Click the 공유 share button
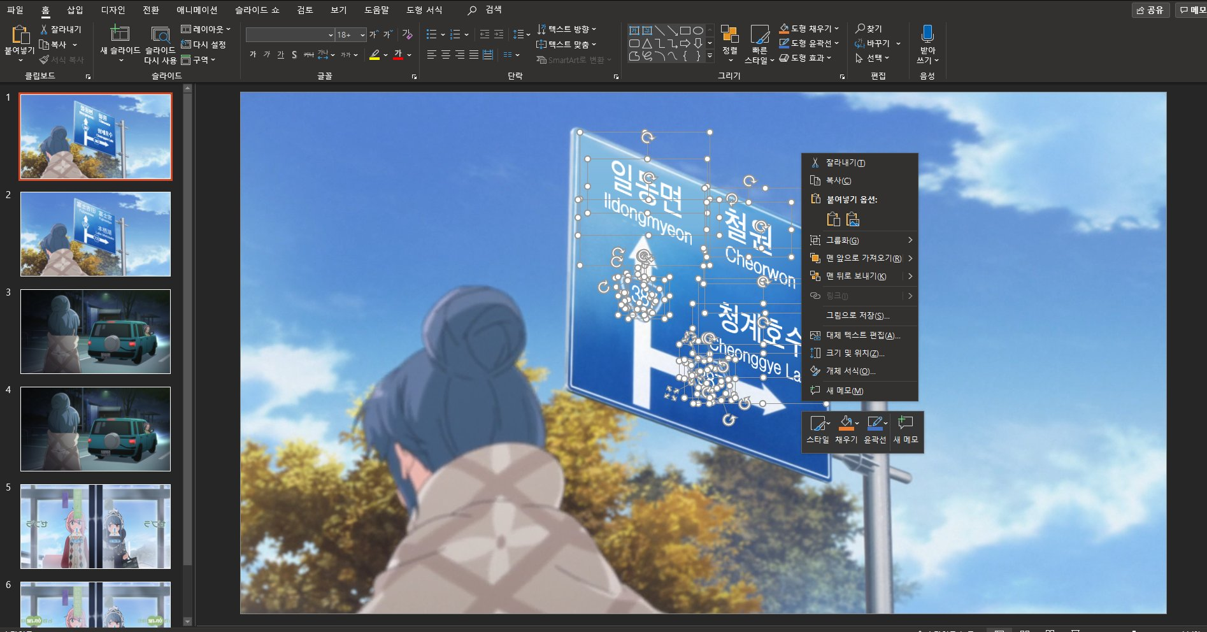 coord(1150,10)
